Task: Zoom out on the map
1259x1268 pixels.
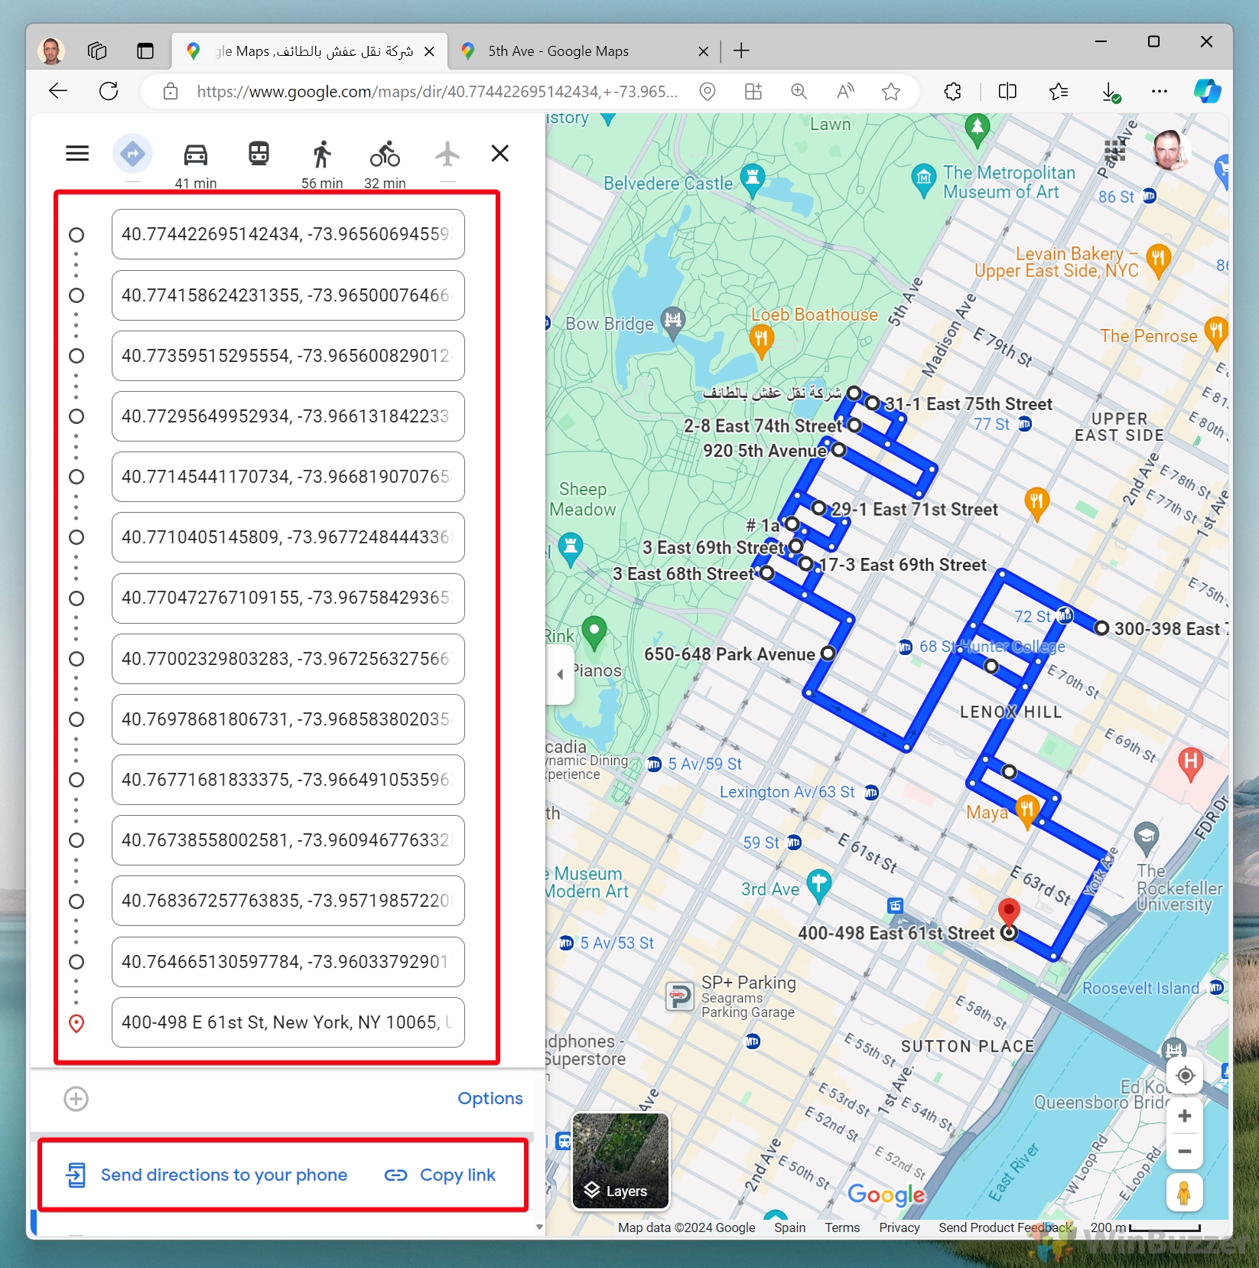Action: pyautogui.click(x=1185, y=1152)
